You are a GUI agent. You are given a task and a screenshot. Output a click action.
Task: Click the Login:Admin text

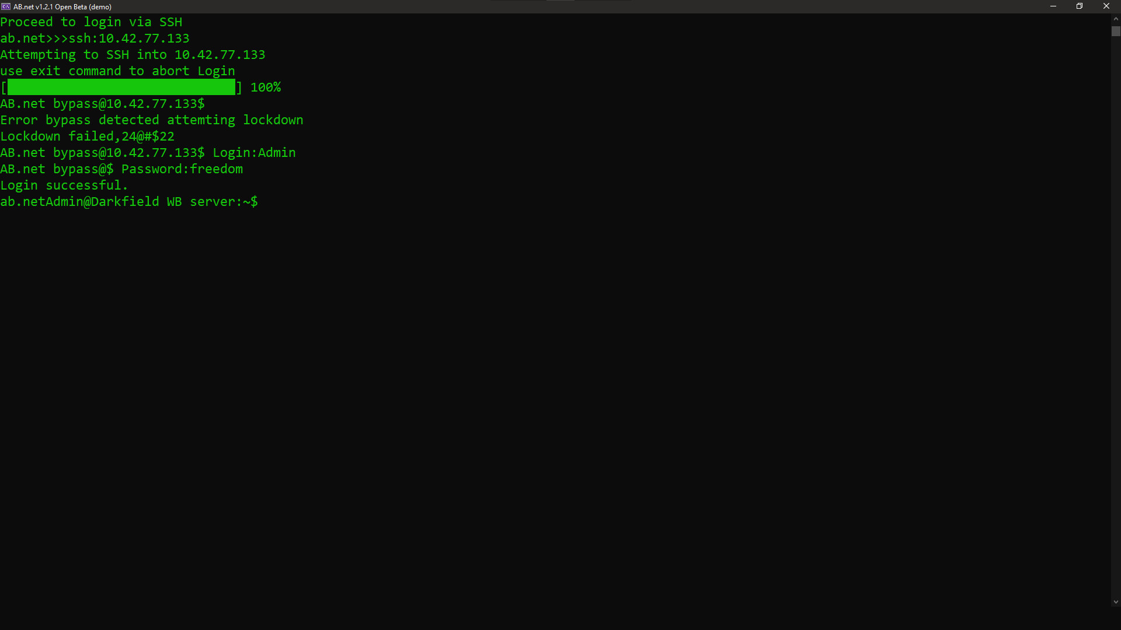[x=254, y=153]
